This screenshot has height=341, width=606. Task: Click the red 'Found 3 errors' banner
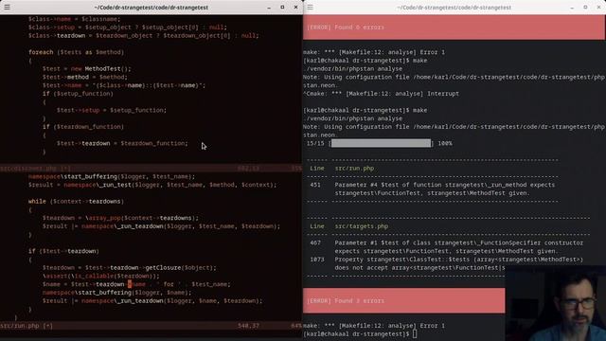pyautogui.click(x=404, y=300)
